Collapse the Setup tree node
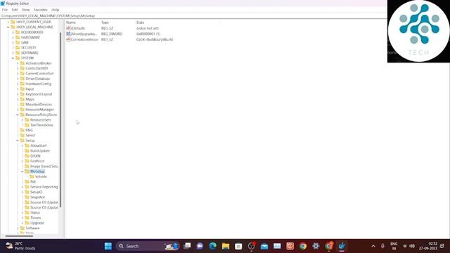The height and width of the screenshot is (253, 450). [x=18, y=141]
